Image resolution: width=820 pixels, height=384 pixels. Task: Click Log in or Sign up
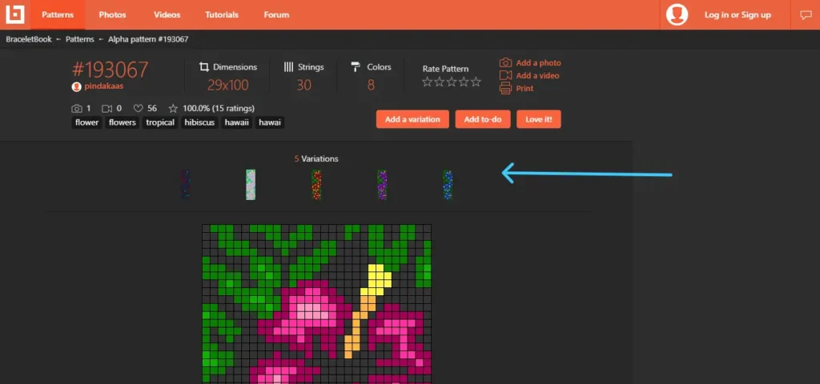point(738,15)
